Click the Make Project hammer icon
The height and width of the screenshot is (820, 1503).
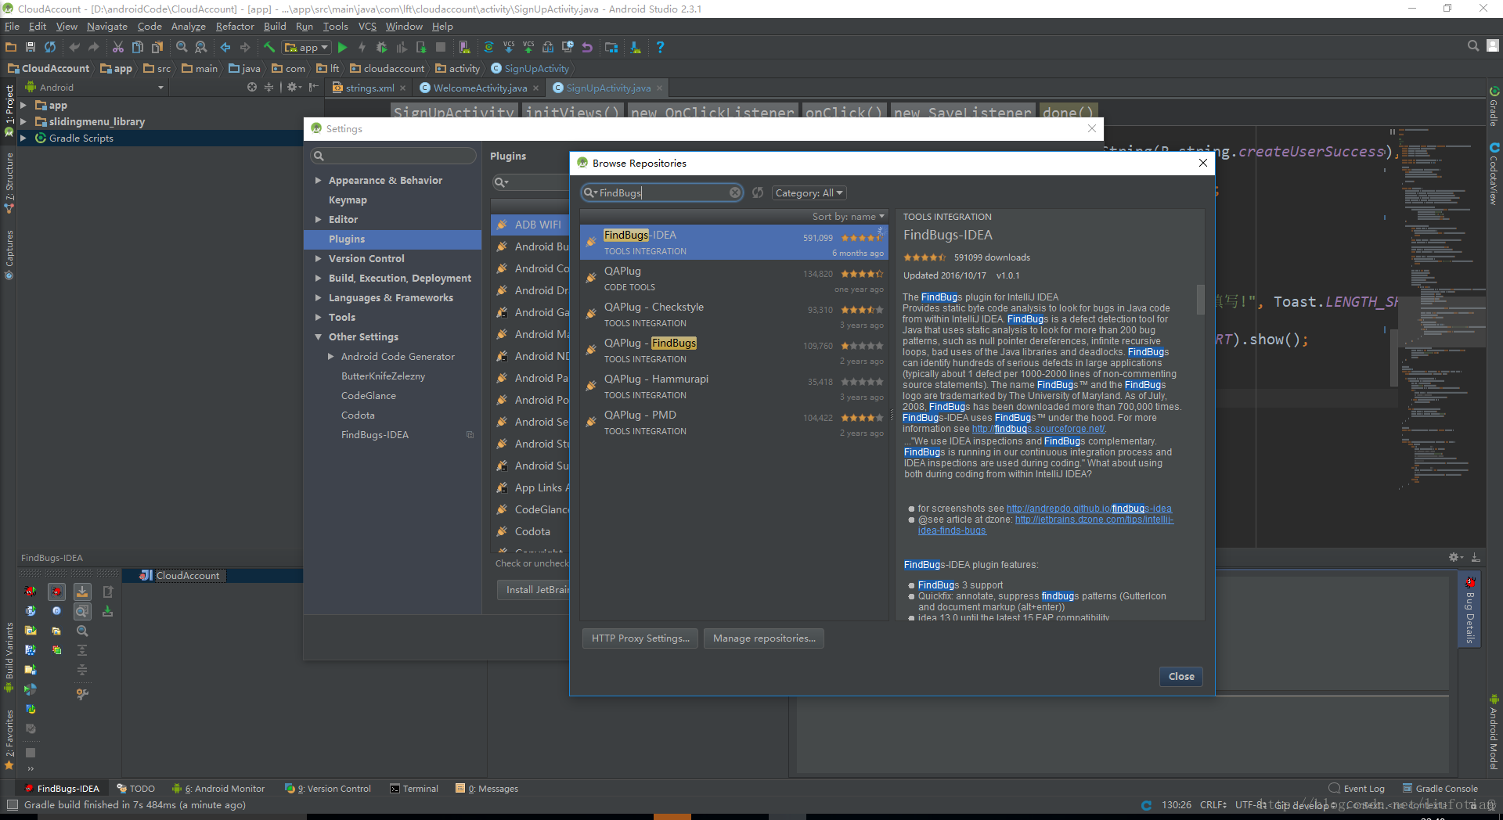click(x=269, y=48)
